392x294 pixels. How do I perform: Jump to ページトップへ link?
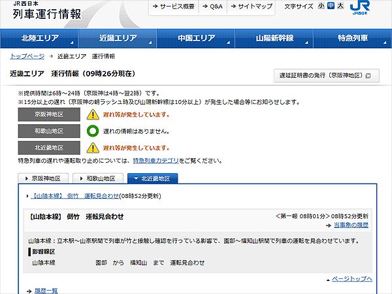352,279
